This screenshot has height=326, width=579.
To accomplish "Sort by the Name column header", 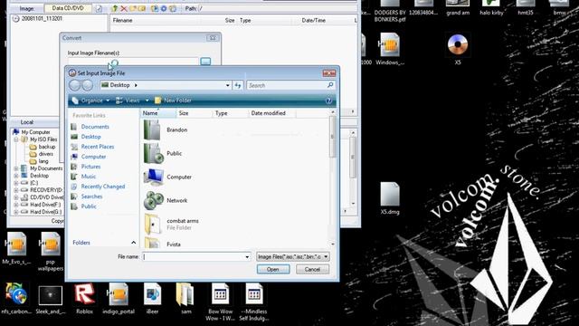I will 158,113.
